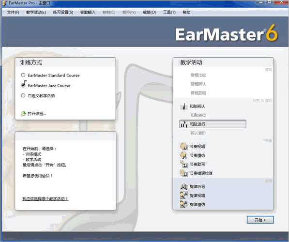Select 音程比较 activity text
Image resolution: width=289 pixels, height=242 pixels.
coord(198,75)
